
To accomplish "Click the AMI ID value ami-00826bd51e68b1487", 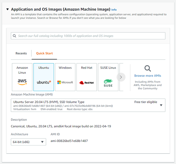I will tap(69, 141).
